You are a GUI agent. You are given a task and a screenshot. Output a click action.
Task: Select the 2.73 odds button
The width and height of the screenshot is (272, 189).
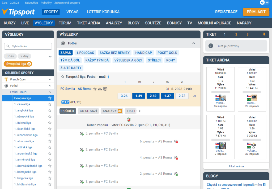pos(182,96)
